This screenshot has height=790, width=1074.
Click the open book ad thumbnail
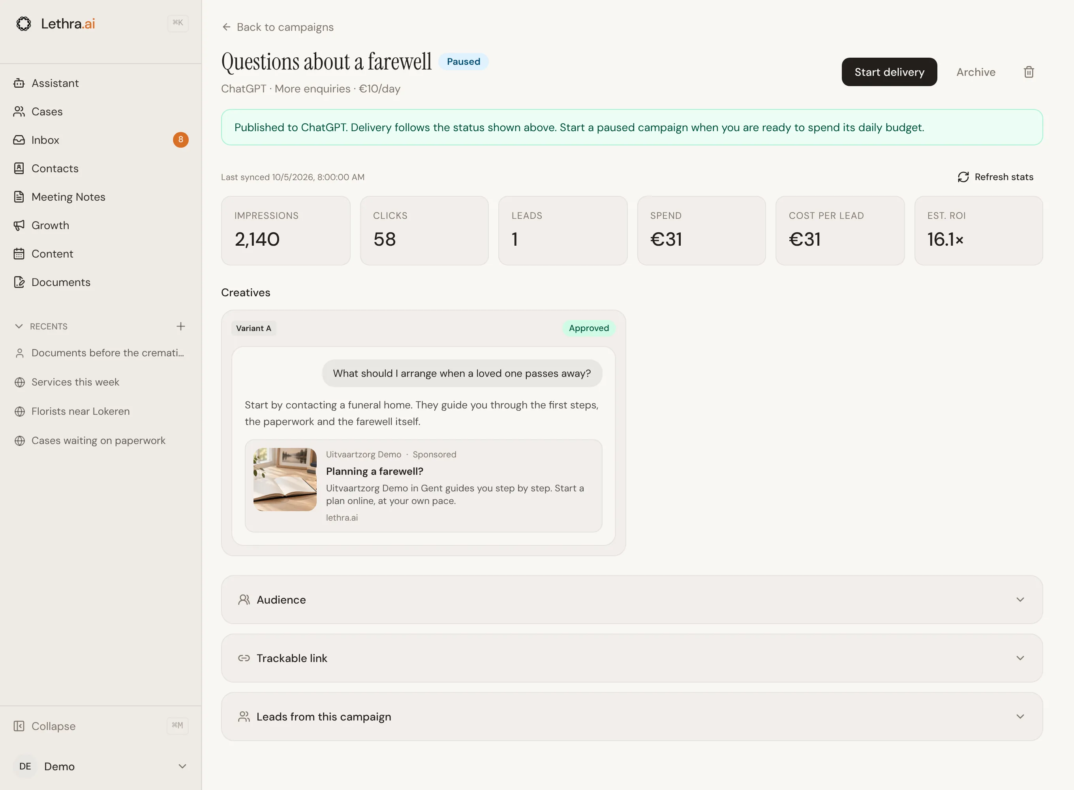click(x=285, y=480)
